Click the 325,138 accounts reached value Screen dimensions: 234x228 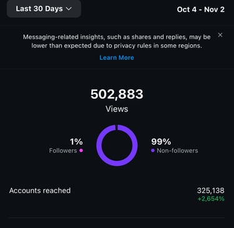tap(211, 191)
